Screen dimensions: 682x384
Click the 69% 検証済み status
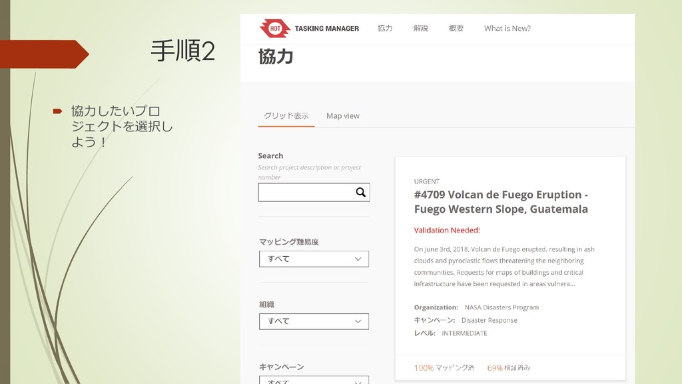(x=508, y=368)
